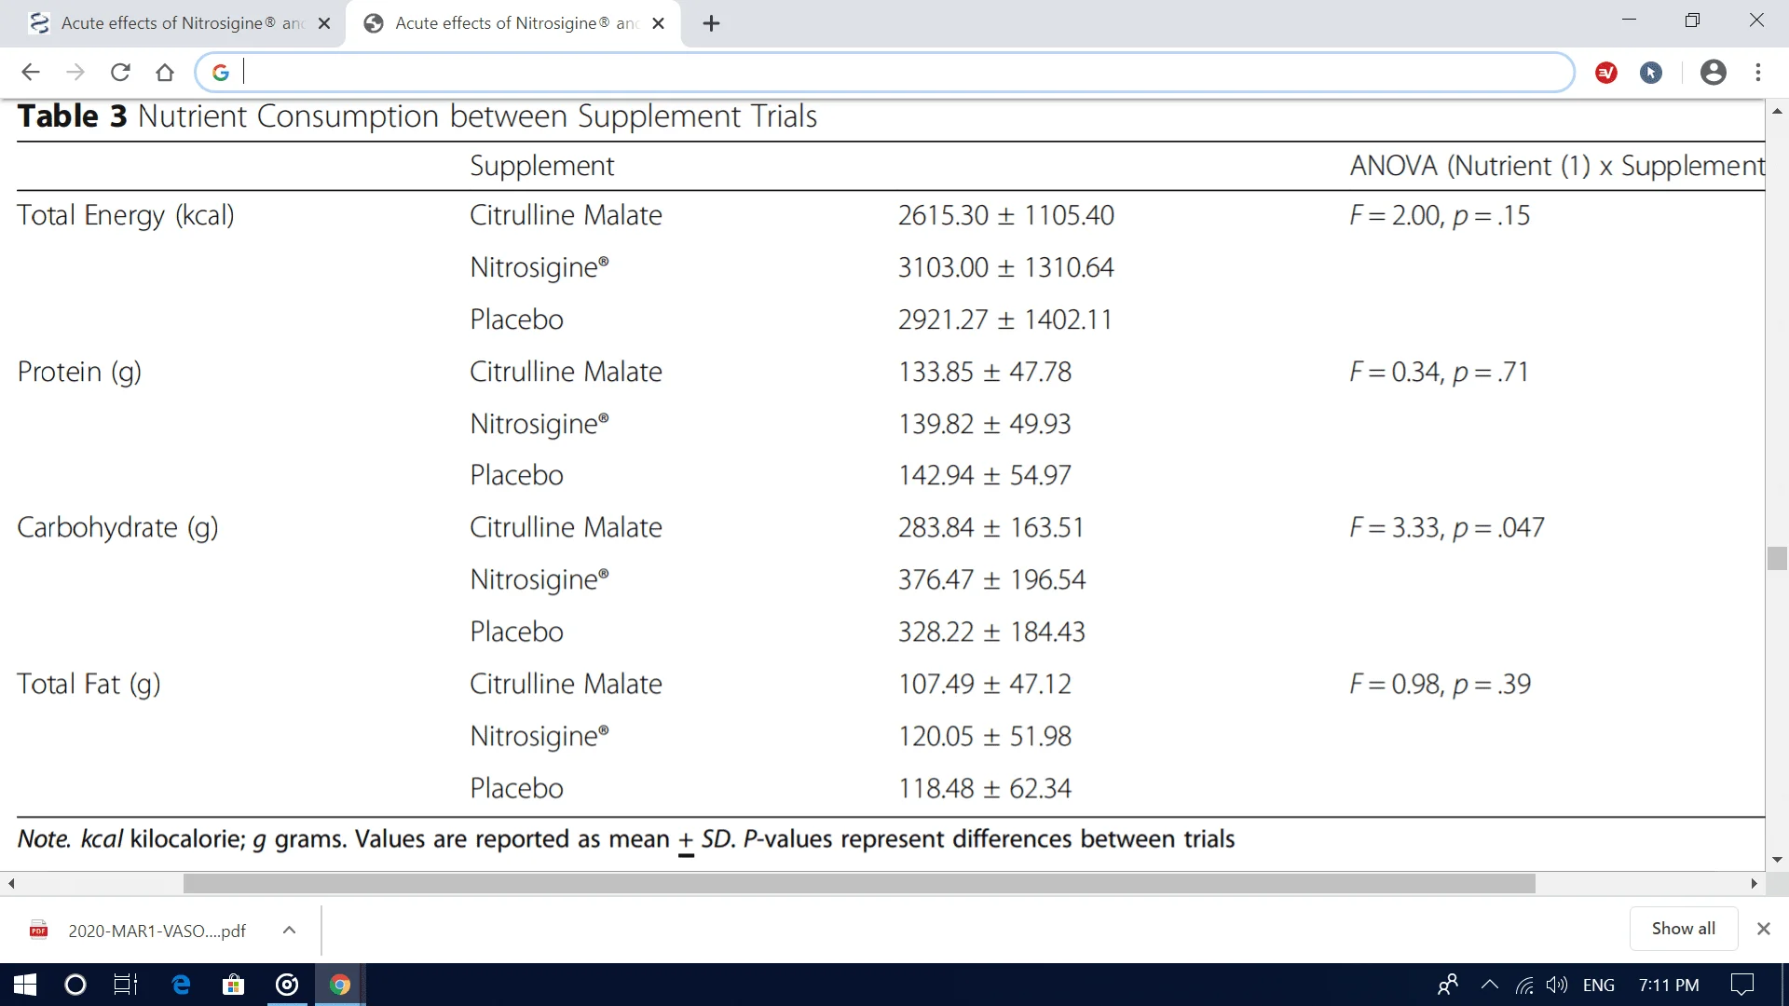Click value '142.94 ± 54.97'

point(985,475)
